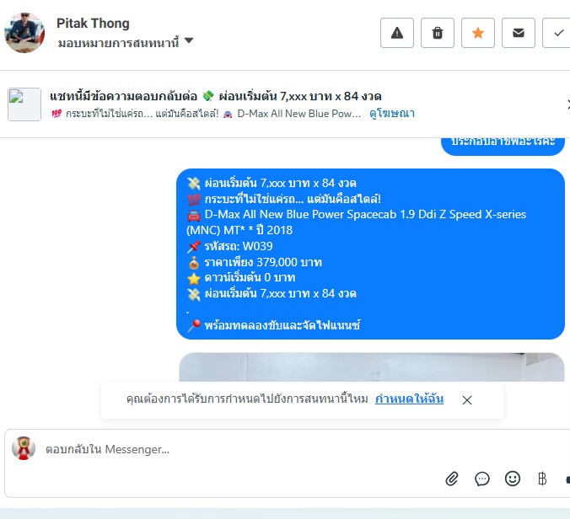
Task: Click Pitak Thong contact name
Action: pyautogui.click(x=93, y=24)
